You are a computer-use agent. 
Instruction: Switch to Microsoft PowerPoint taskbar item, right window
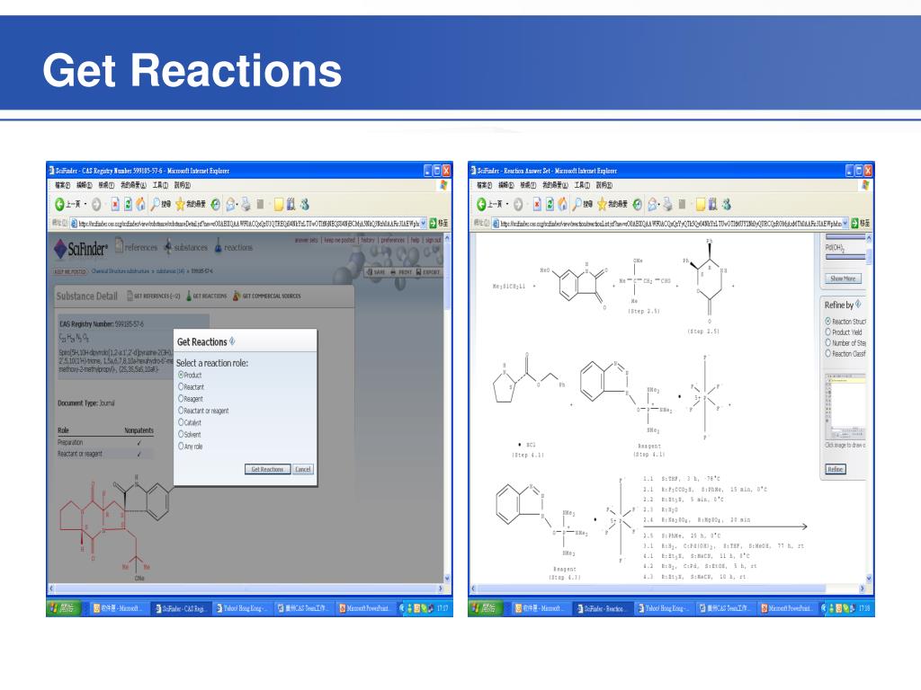pyautogui.click(x=785, y=608)
